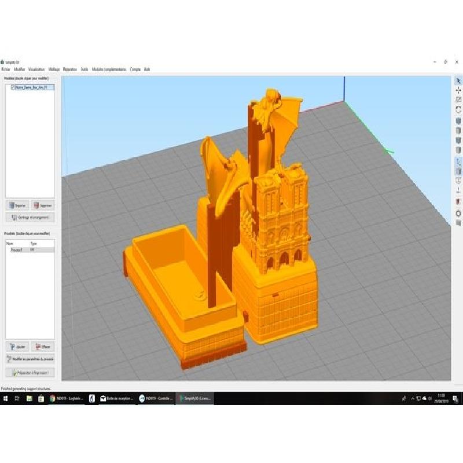This screenshot has height=463, width=463.
Task: Open the Windows Start menu
Action: click(x=6, y=399)
